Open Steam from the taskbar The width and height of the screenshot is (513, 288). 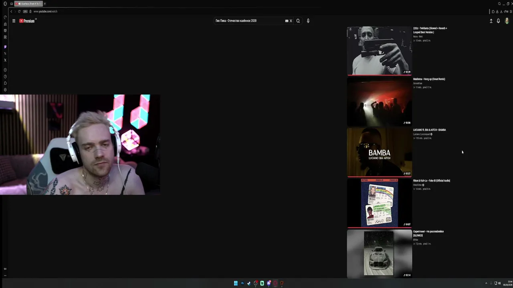coord(249,283)
